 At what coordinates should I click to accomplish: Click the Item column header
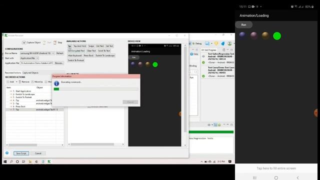pyautogui.click(x=20, y=87)
